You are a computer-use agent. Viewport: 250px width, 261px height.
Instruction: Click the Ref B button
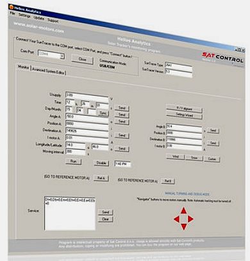[x=168, y=181]
